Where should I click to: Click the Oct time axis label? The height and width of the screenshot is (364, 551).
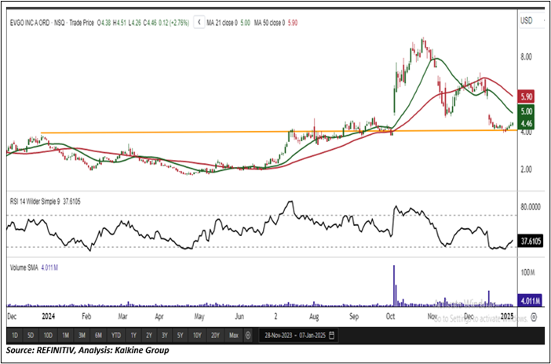390,317
